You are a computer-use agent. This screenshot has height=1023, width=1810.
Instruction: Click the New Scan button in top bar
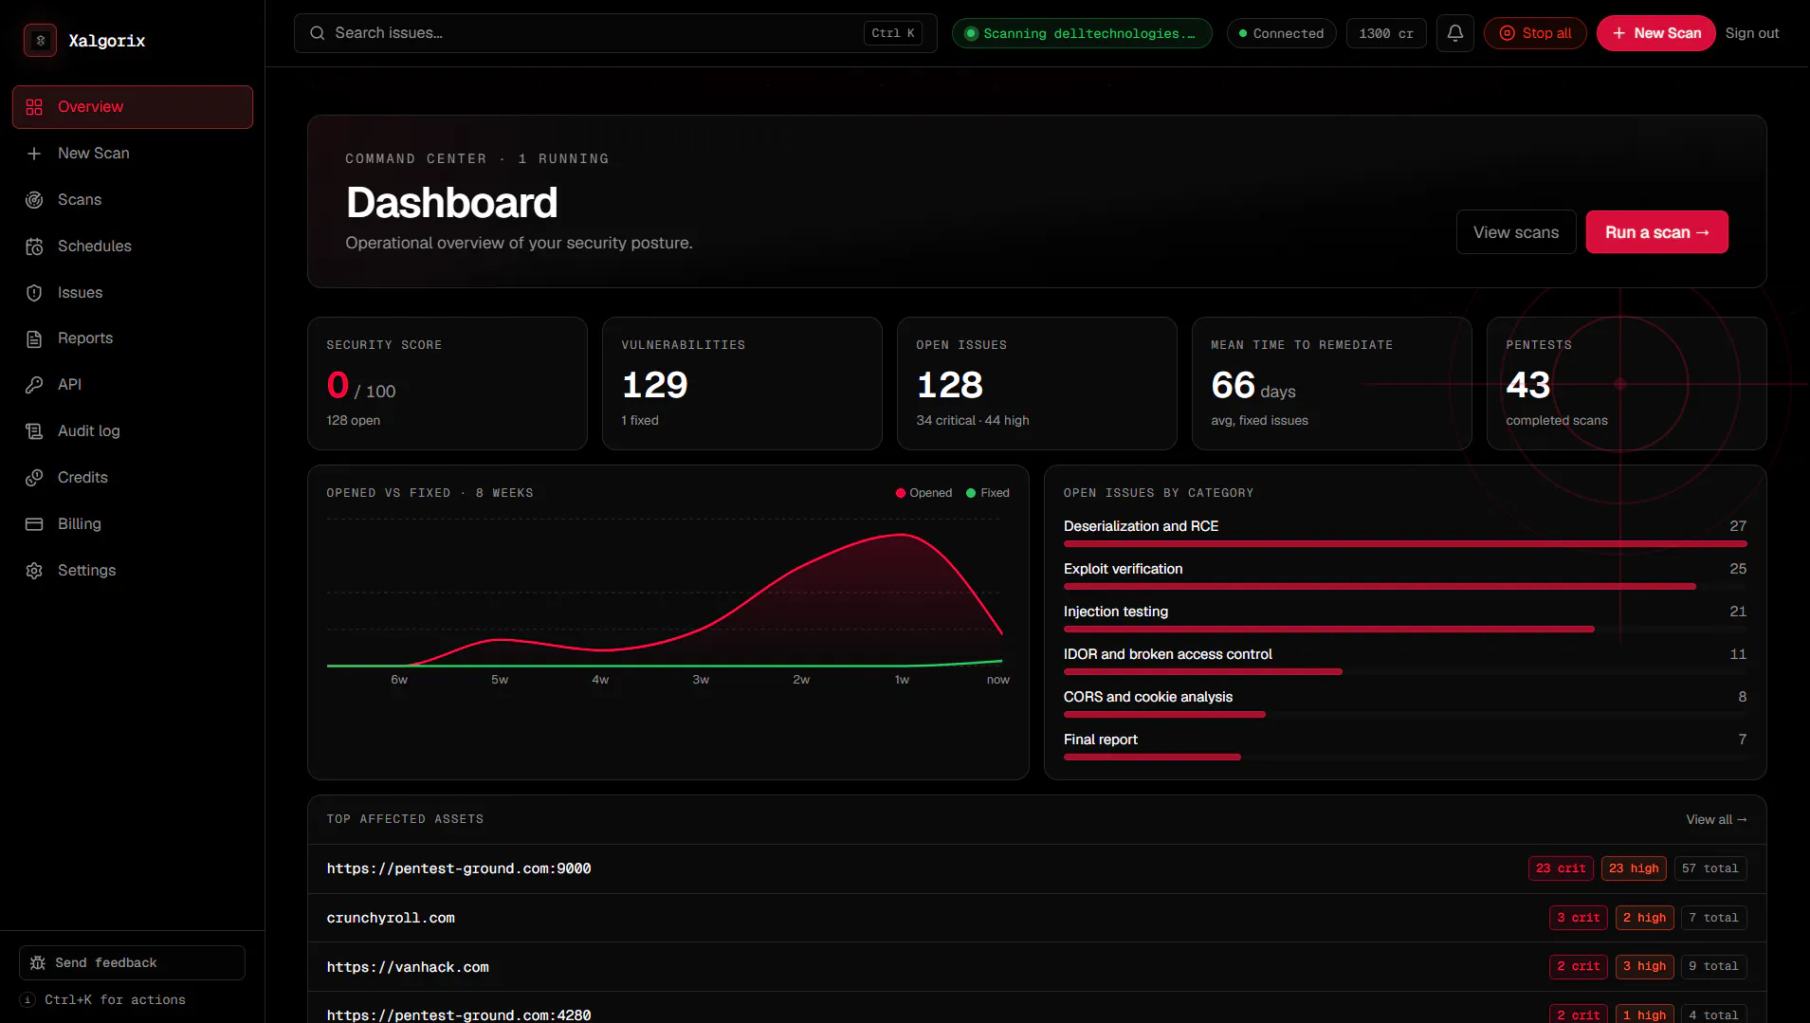(1655, 33)
